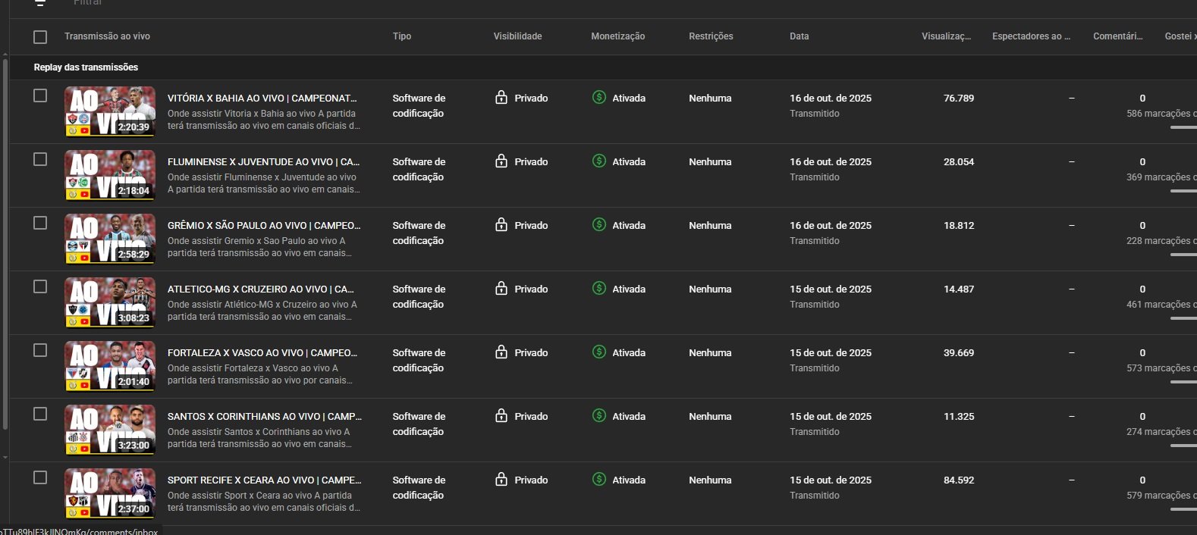Open visibility options showing Privado for Atletico-MG x Cruzeiro
The height and width of the screenshot is (535, 1197).
coord(530,289)
